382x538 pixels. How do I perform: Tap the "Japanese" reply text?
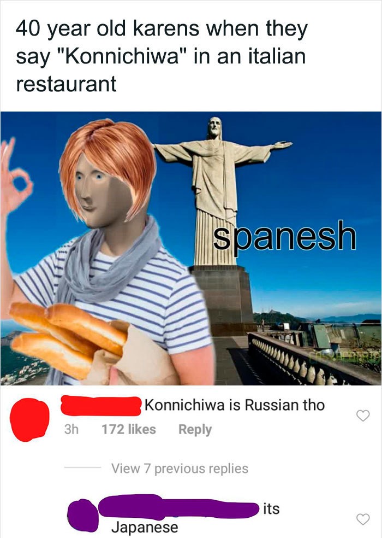pos(145,527)
